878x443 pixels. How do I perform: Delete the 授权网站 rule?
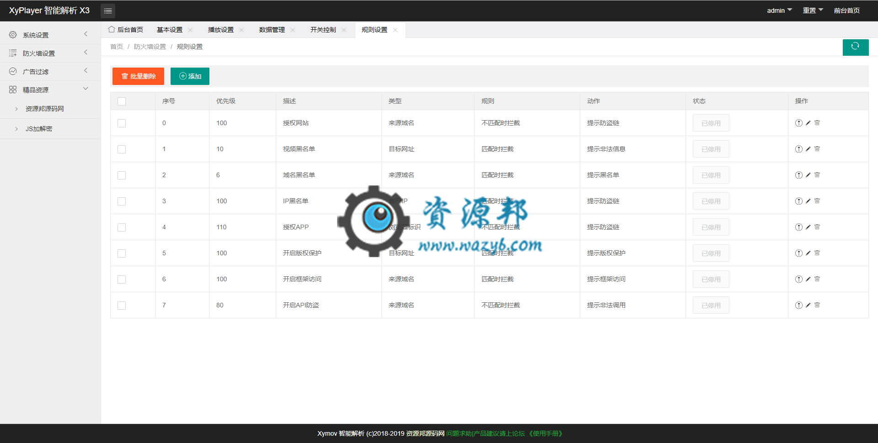coord(817,123)
